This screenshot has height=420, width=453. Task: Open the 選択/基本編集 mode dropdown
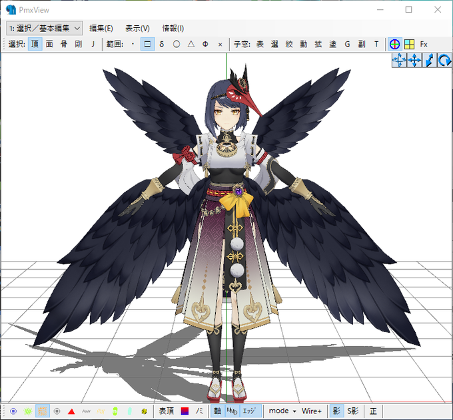pyautogui.click(x=45, y=28)
